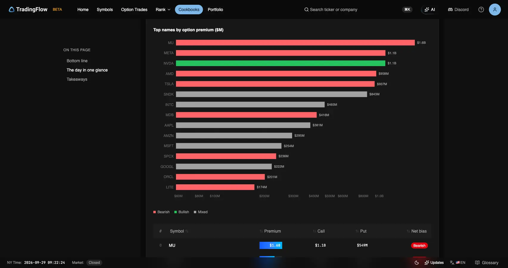Focus the Search ticker or company field

[334, 10]
